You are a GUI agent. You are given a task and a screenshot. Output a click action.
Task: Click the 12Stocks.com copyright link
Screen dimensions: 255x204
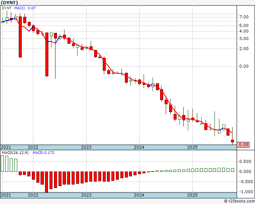pos(239,201)
